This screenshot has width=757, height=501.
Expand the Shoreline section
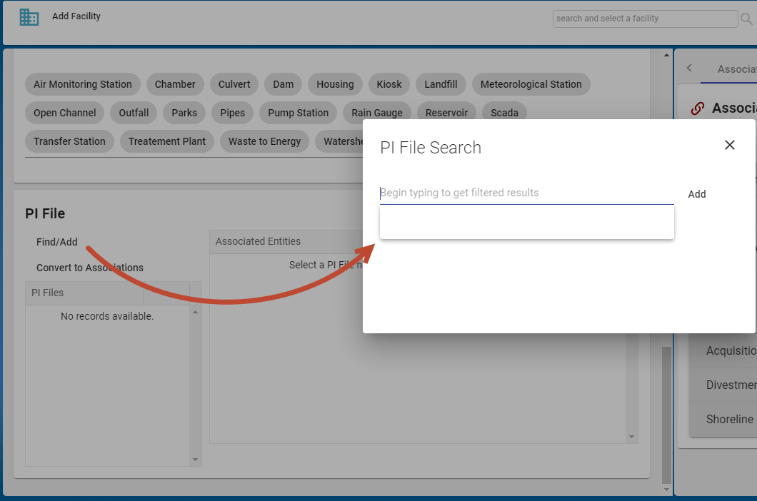coord(728,420)
